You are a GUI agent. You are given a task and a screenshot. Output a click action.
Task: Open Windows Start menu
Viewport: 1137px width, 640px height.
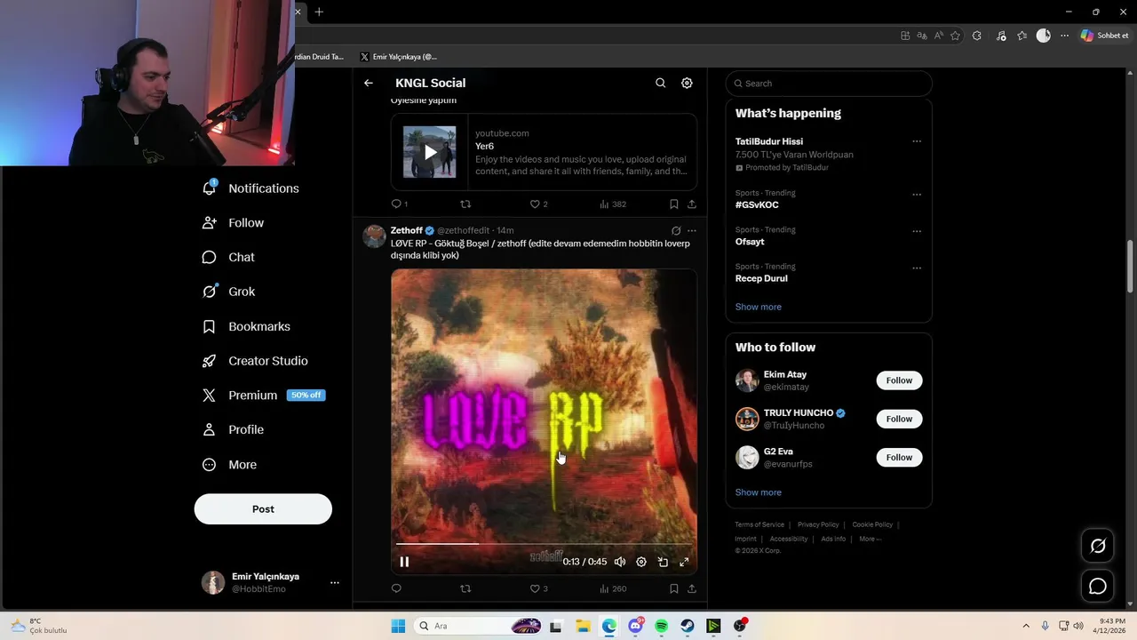(x=398, y=626)
